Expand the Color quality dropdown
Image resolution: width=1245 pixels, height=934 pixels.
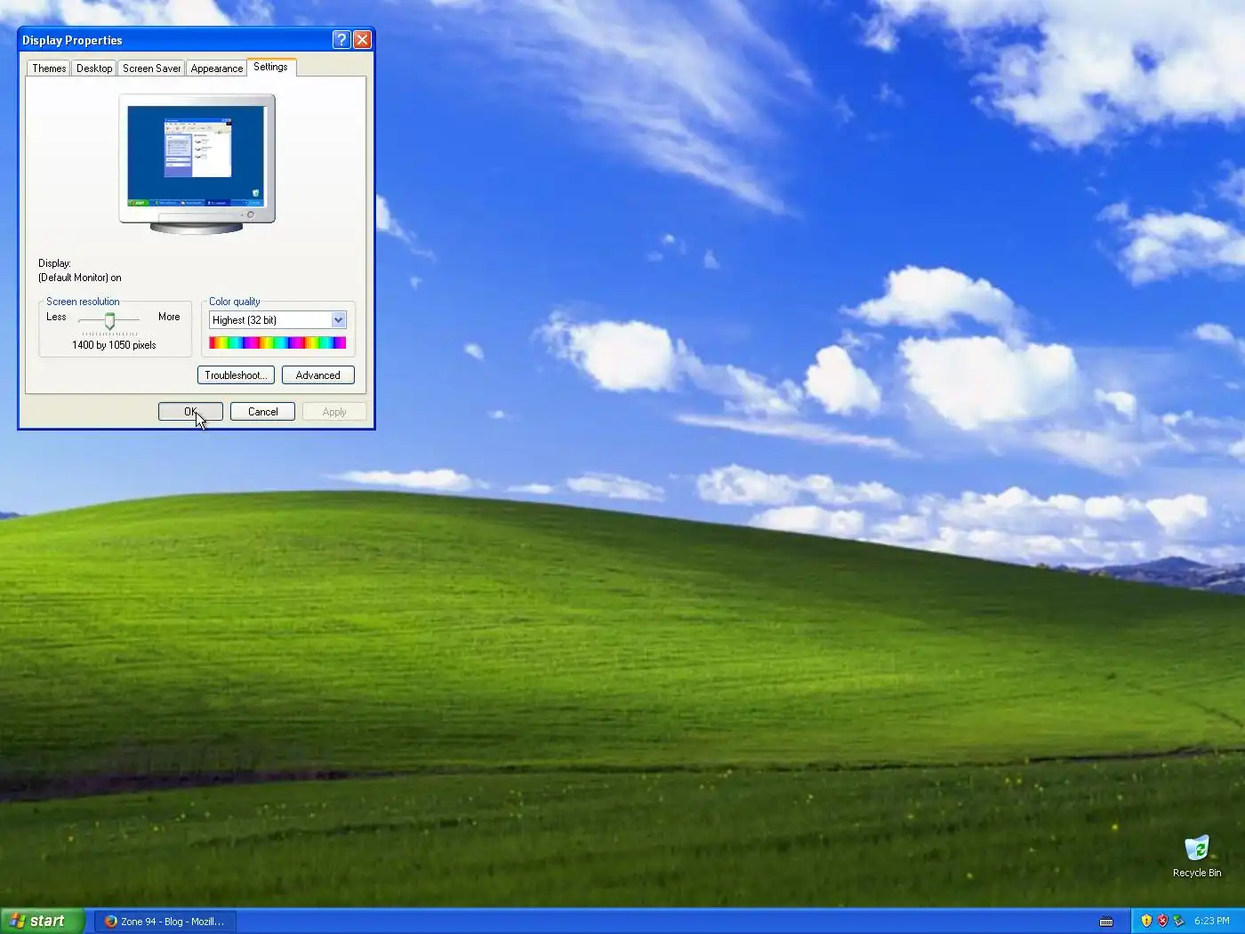277,320
